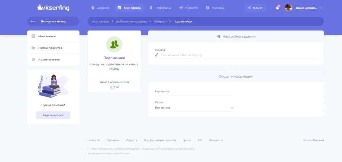Click the user avatar picture
This screenshot has width=342, height=162.
pyautogui.click(x=289, y=8)
